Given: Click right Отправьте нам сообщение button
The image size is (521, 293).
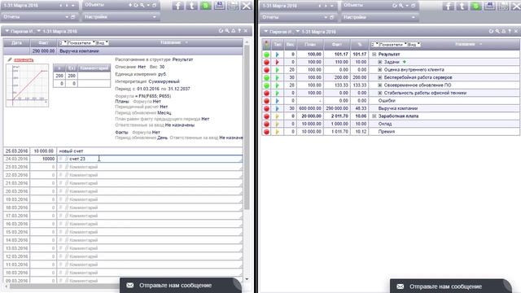Looking at the screenshot, I should (450, 286).
